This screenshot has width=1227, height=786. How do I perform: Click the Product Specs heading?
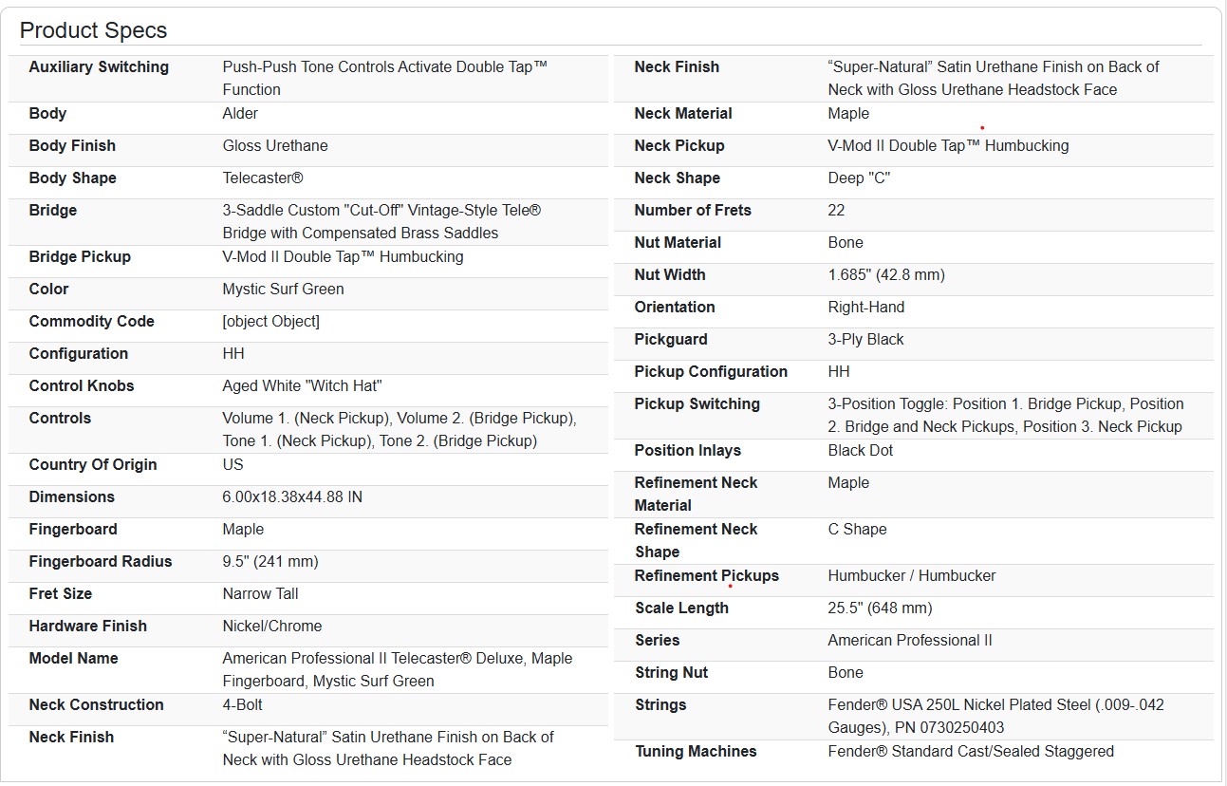pos(93,30)
